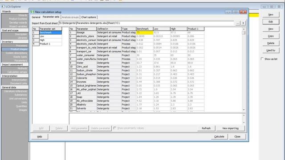This screenshot has width=285, height=160.
Task: Select the Colorants parameter cell
Action: [x=86, y=78]
